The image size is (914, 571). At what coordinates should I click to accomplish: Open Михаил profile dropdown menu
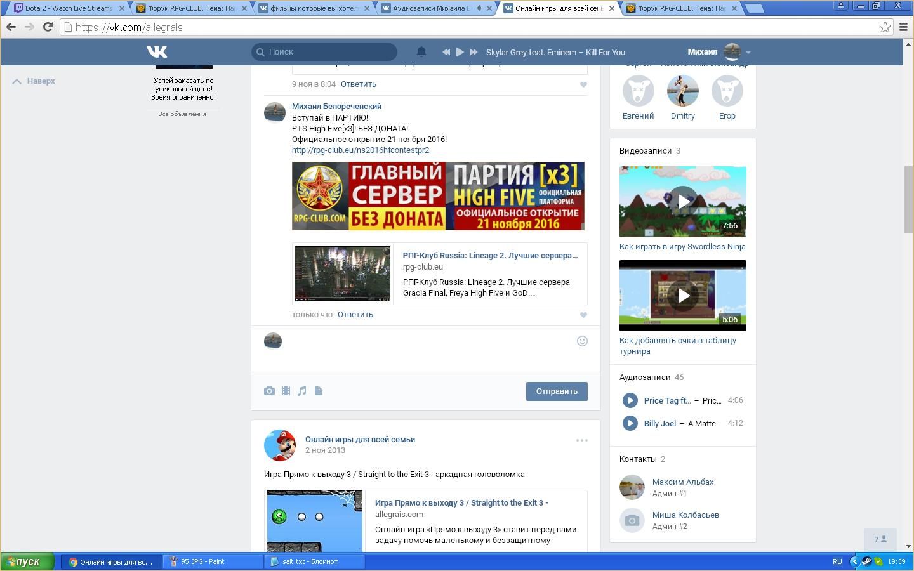click(748, 53)
